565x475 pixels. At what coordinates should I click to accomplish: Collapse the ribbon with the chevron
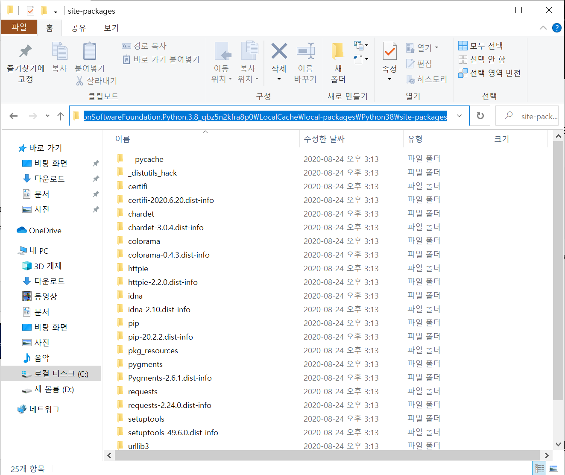(543, 28)
